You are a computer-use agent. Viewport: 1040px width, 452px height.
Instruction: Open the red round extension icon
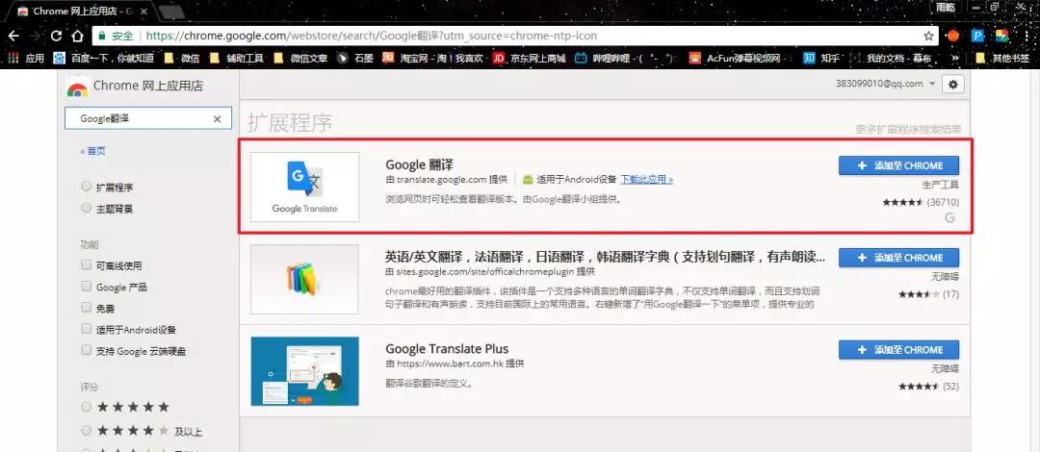pyautogui.click(x=953, y=36)
